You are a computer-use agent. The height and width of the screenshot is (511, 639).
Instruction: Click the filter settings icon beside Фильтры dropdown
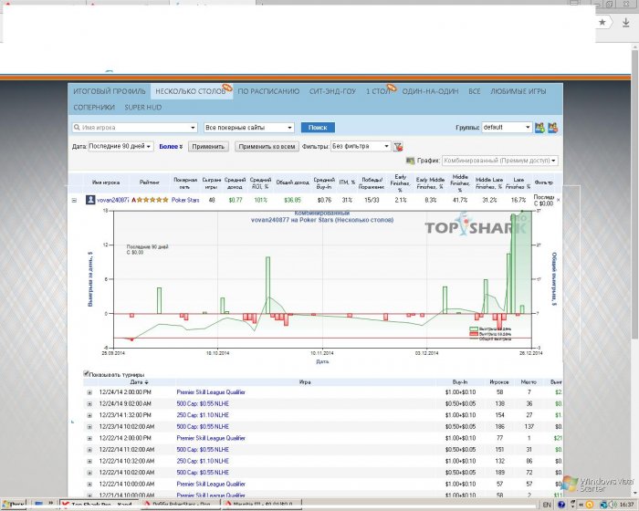398,146
